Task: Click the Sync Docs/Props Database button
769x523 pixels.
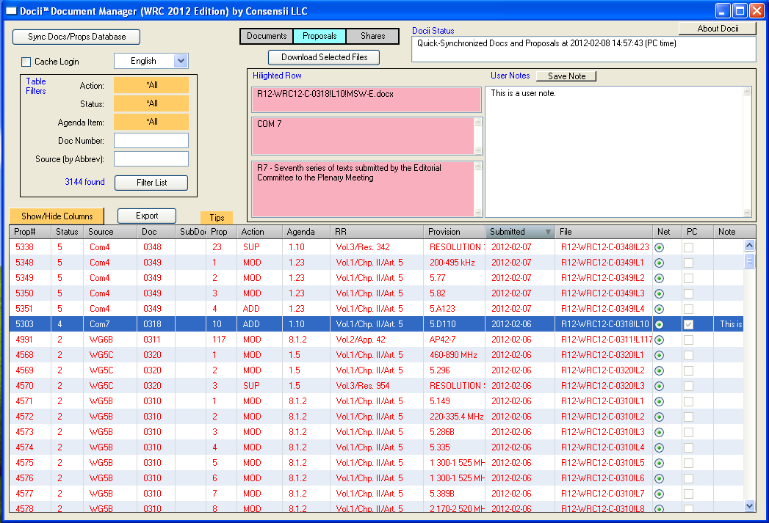Action: (76, 37)
